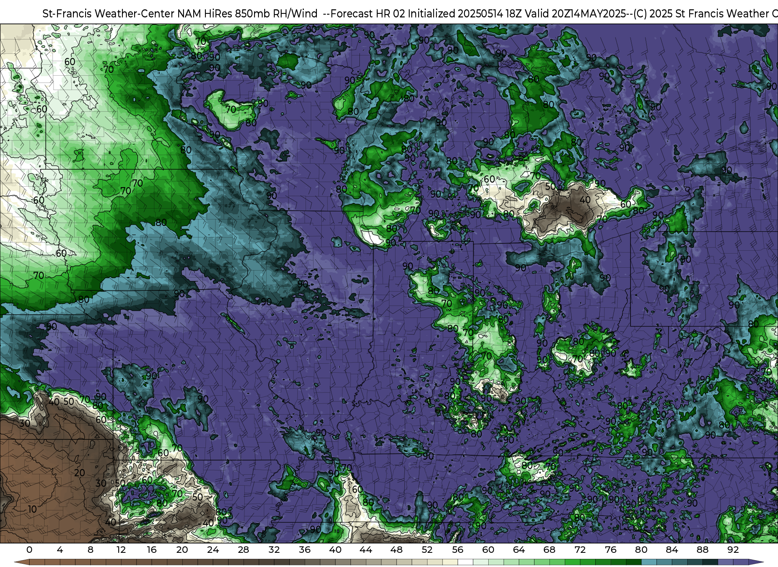Screen dimensions: 778x567
Task: Click the "68" label on the color bar scale
Action: [549, 550]
